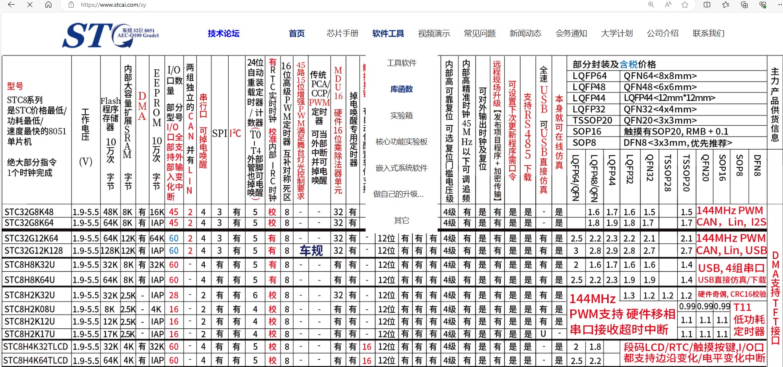Screen dimensions: 783x367
Task: Choose 做自己的升级... from the dropdown menu
Action: pyautogui.click(x=398, y=194)
